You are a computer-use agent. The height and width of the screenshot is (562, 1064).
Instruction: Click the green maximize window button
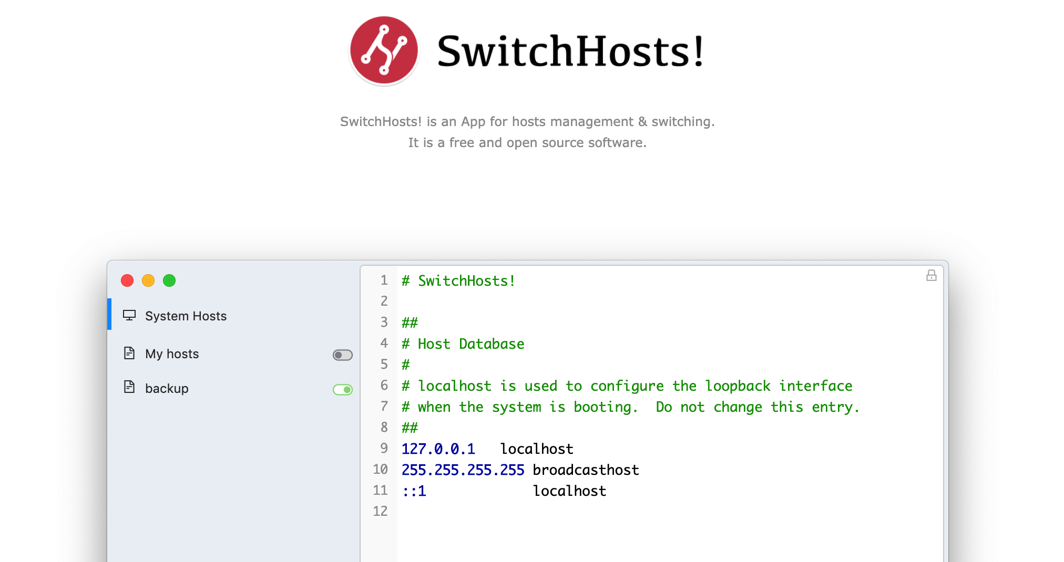coord(169,280)
